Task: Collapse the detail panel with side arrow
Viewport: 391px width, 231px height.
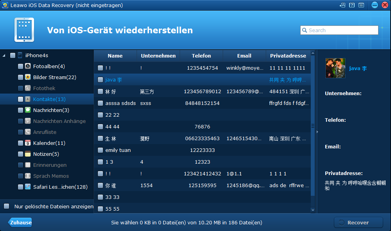Action: click(317, 132)
